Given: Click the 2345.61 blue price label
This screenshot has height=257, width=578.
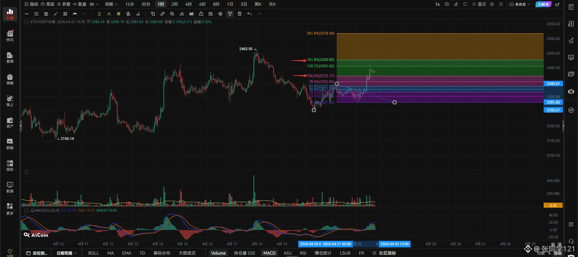Looking at the screenshot, I should [x=553, y=84].
